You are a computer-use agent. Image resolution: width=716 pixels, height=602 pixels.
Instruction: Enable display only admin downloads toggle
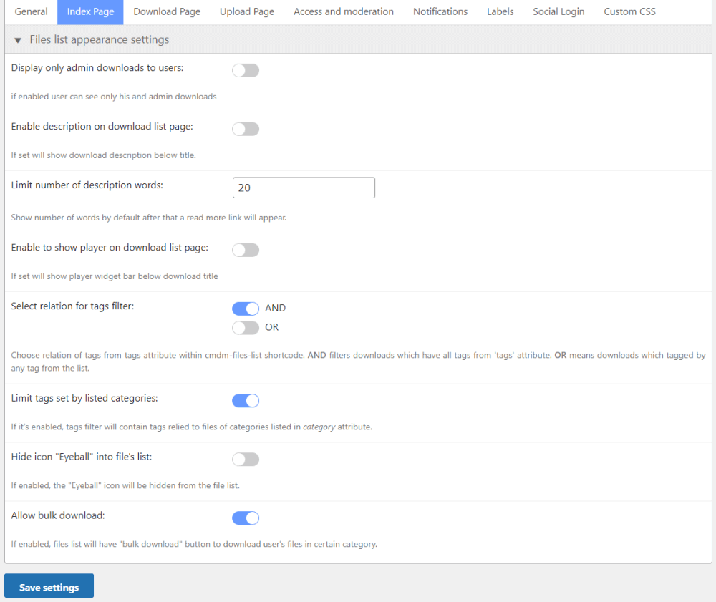coord(246,70)
